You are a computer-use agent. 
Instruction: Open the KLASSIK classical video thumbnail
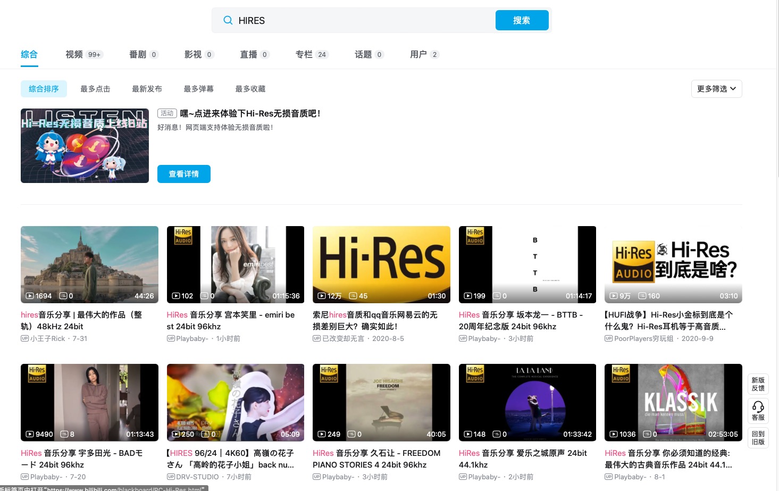673,403
